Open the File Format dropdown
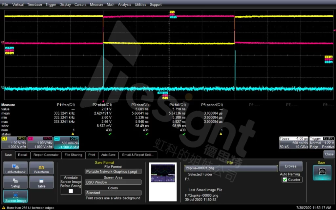Screen dimensions: 336x210 [113, 172]
